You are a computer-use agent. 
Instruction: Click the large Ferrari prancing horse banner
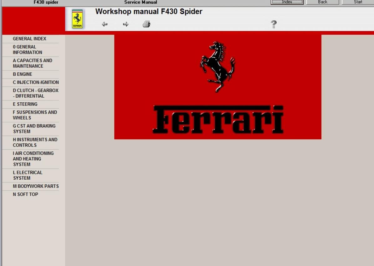click(218, 87)
